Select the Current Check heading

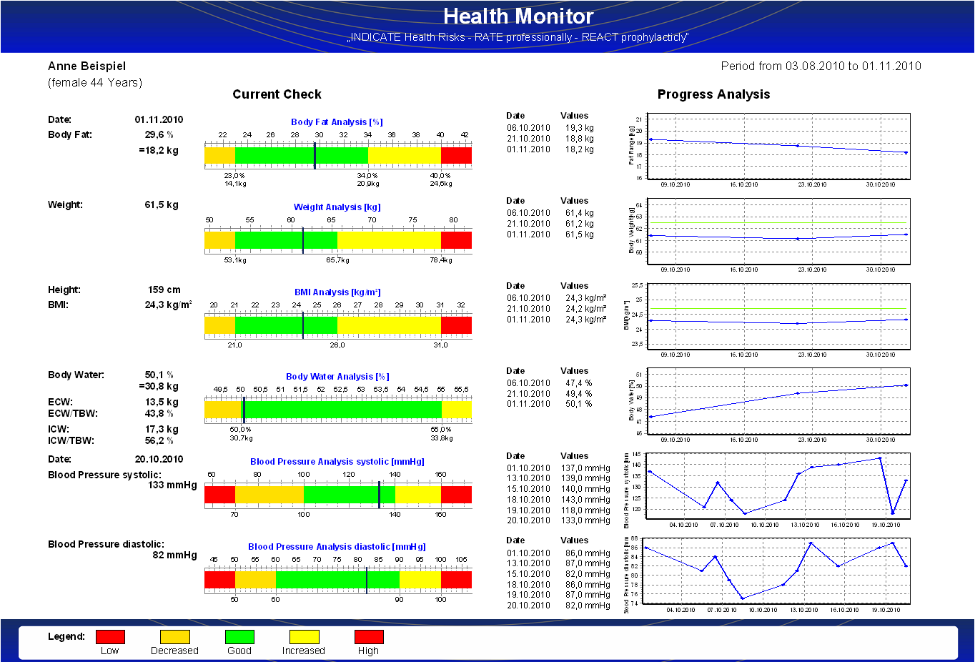277,94
